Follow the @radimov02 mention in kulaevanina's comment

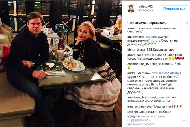pos(154,37)
